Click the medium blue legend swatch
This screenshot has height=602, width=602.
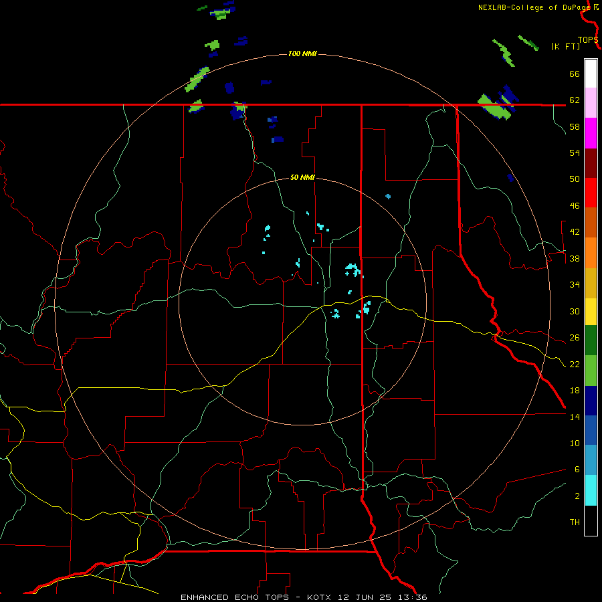591,430
